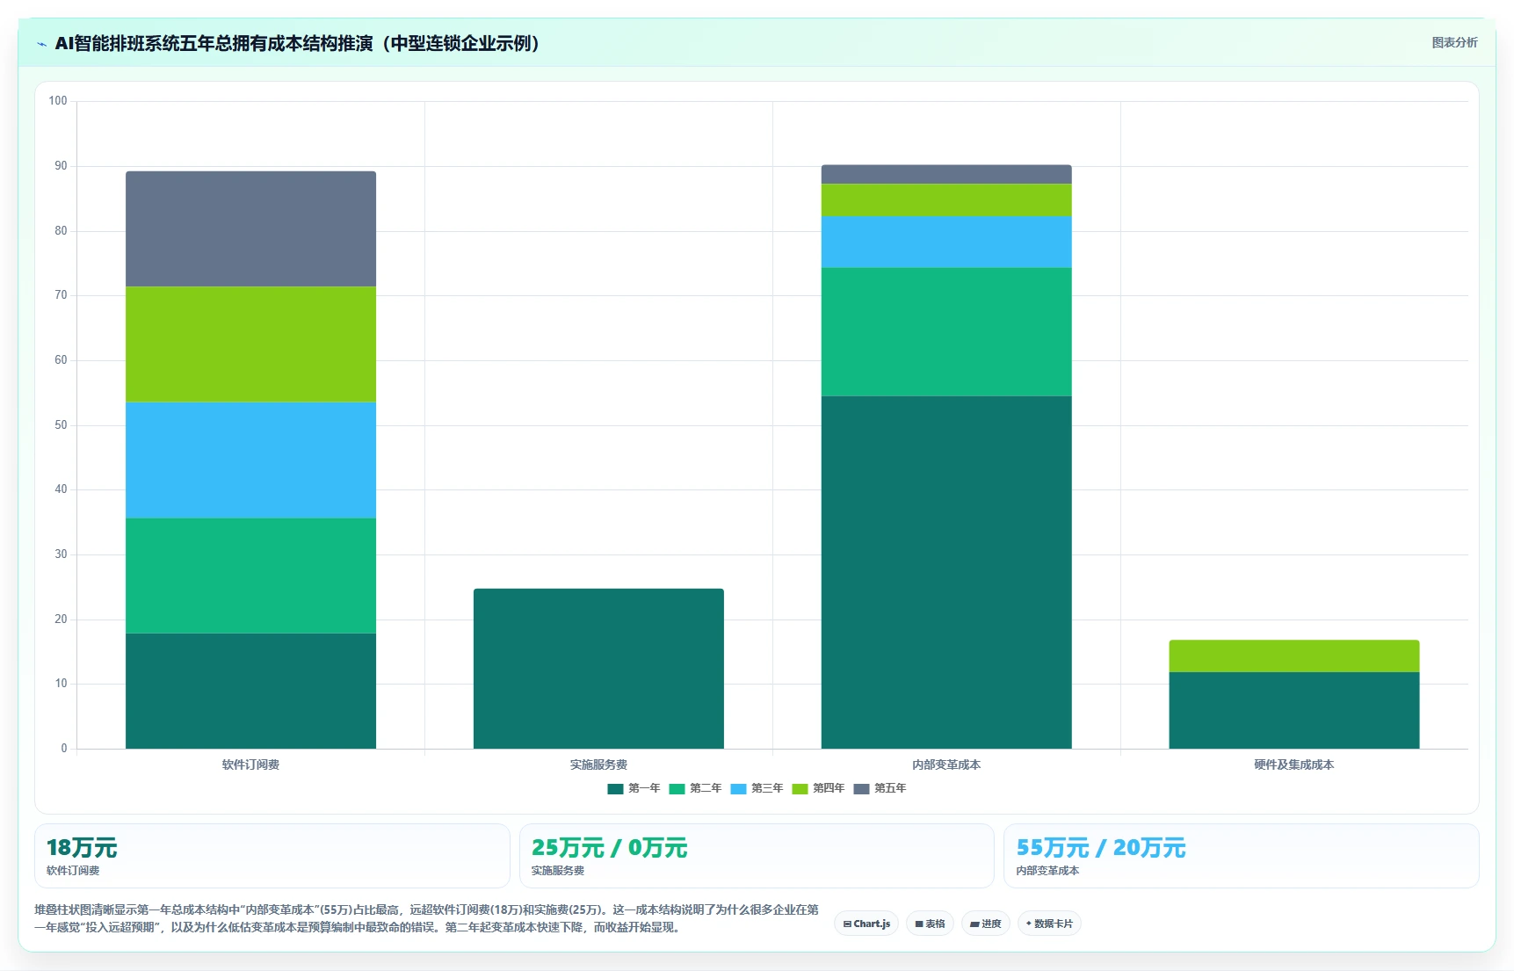
Task: Click second-year green segment of 软件订阅费 bar
Action: click(250, 576)
